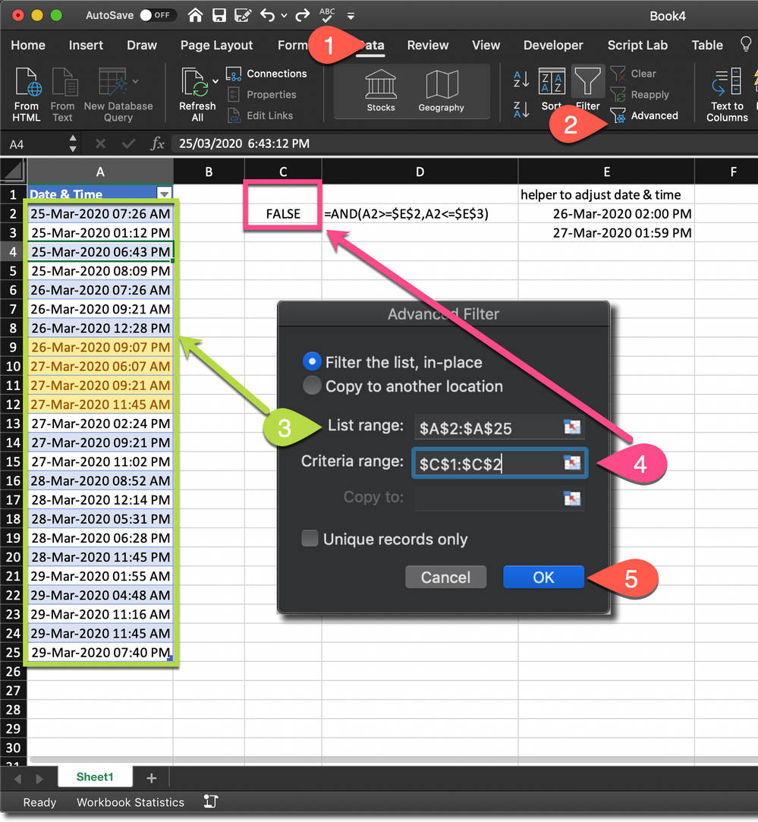The width and height of the screenshot is (758, 822).
Task: Click the List range collapse-dialog icon
Action: (x=572, y=427)
